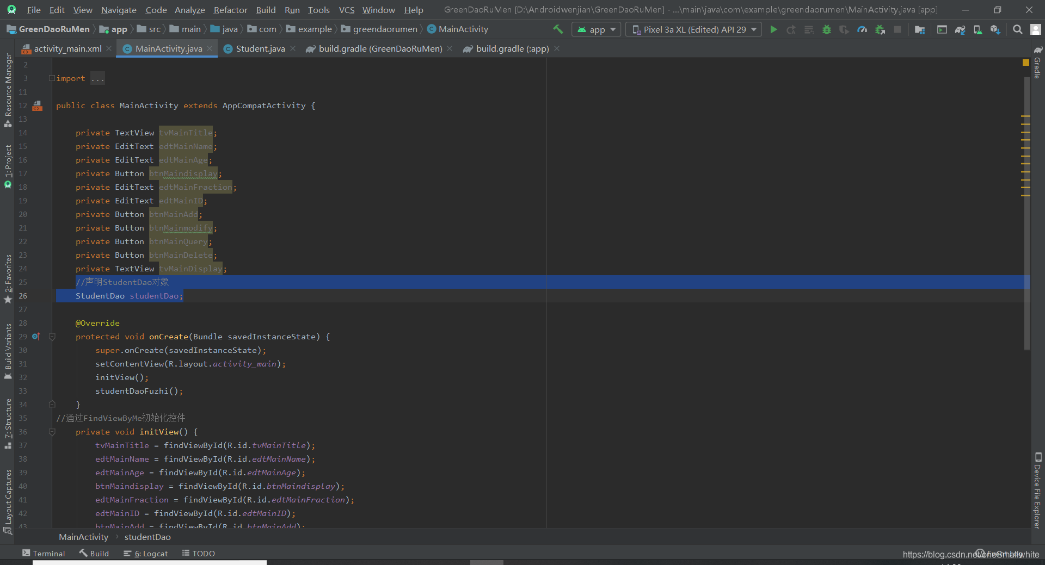Open the Analyze menu
The width and height of the screenshot is (1045, 565).
(x=189, y=10)
